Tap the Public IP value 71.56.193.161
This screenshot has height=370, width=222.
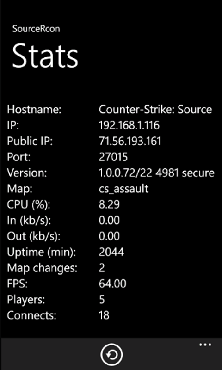[130, 141]
